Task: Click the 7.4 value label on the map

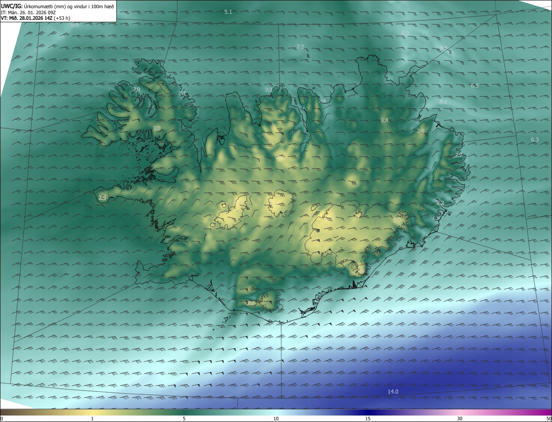Action: pos(322,101)
